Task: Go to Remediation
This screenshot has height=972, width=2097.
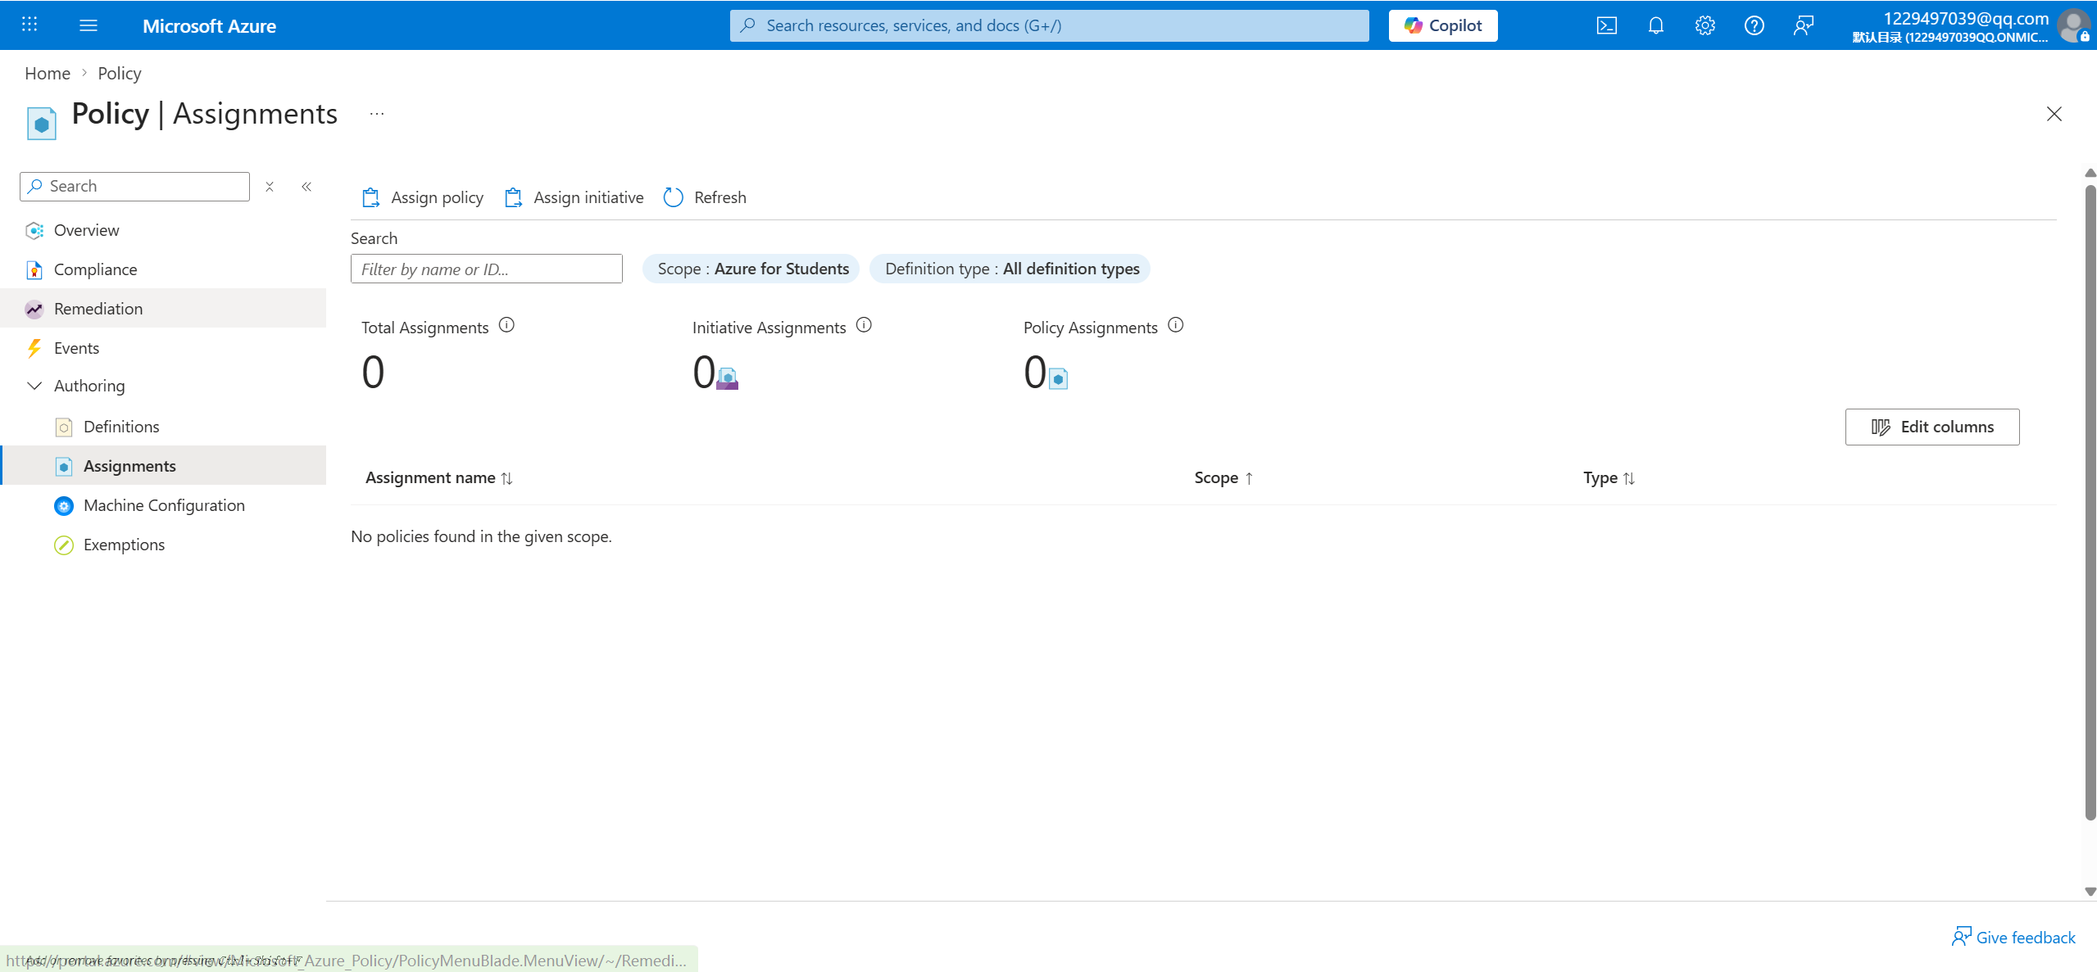Action: pos(164,309)
